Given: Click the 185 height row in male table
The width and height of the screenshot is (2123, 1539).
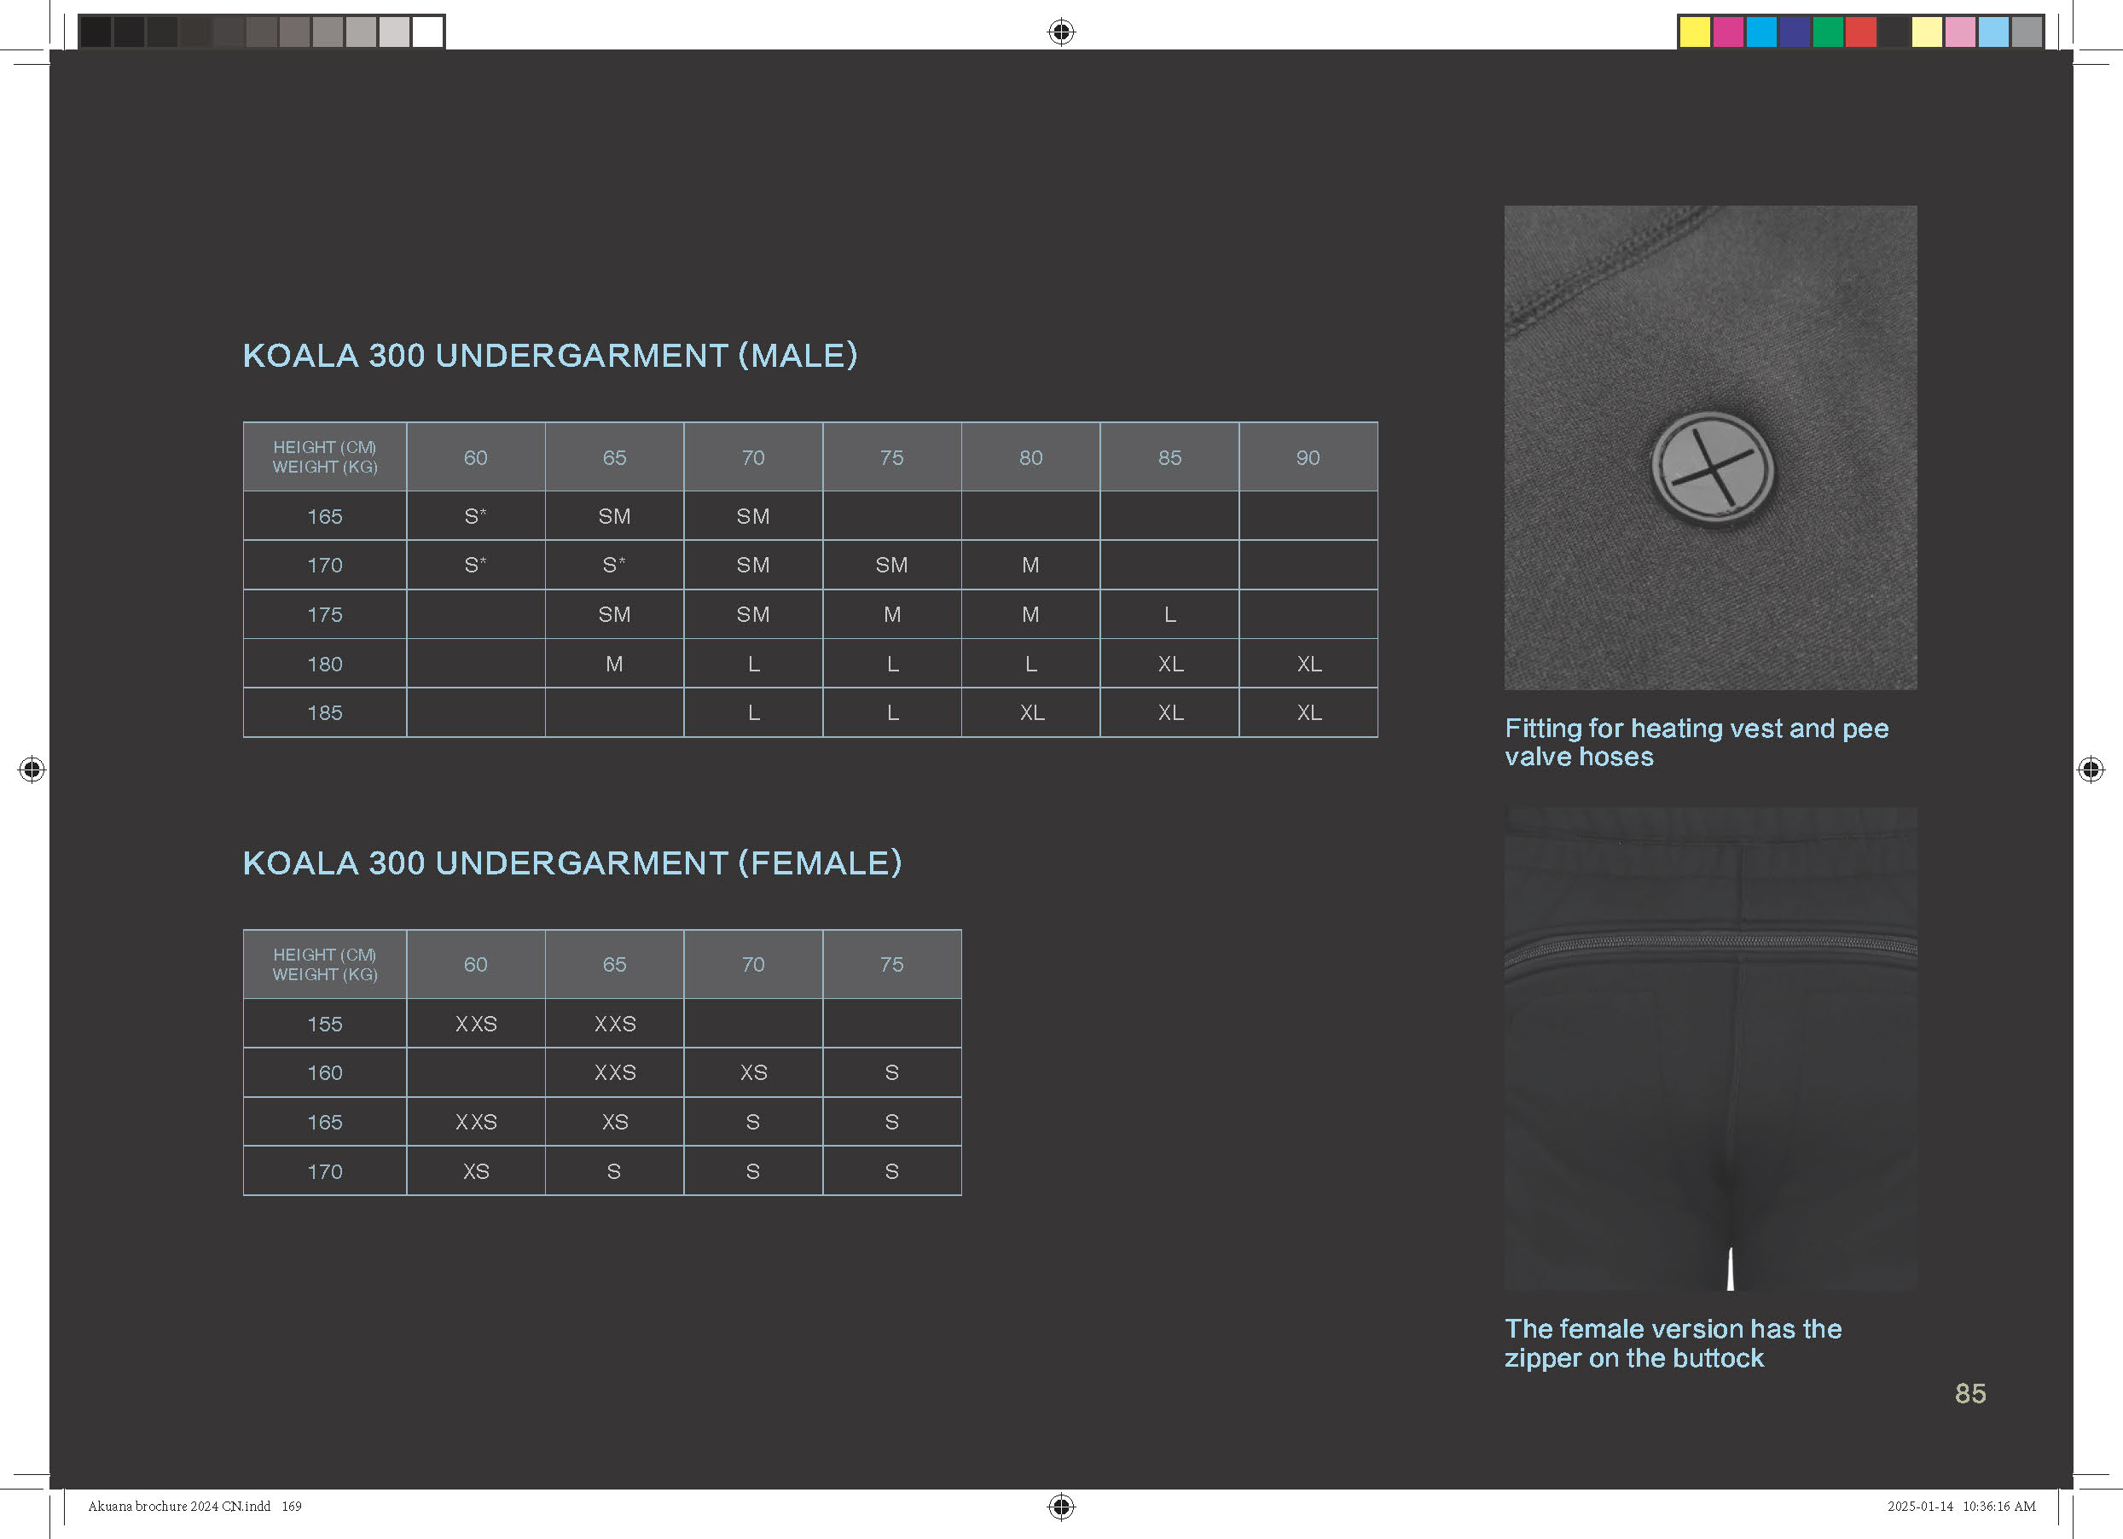Looking at the screenshot, I should tap(325, 712).
